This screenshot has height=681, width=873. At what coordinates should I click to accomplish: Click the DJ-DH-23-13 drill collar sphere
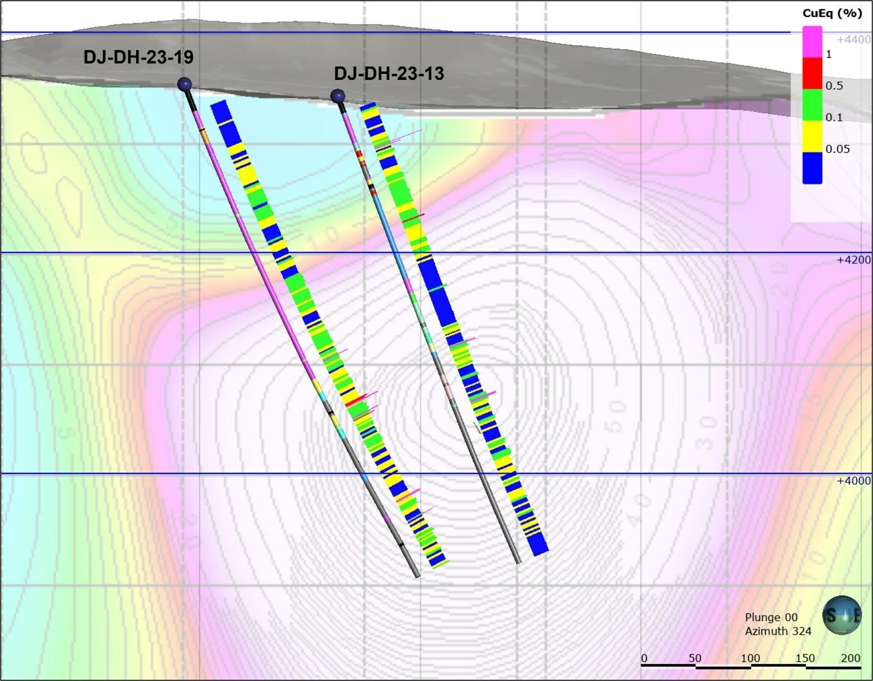pyautogui.click(x=338, y=96)
